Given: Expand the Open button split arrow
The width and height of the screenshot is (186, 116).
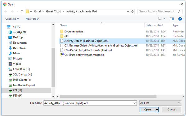Looking at the screenshot, I should coord(157,110).
